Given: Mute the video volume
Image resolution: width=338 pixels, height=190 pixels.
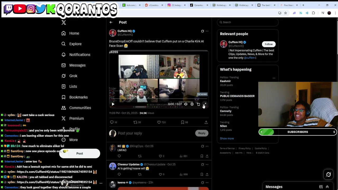Looking at the screenshot, I should click(x=186, y=104).
